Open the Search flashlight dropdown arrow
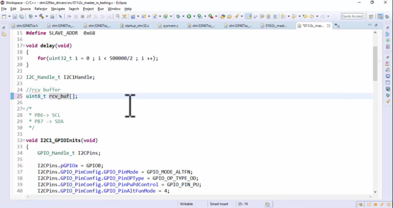The width and height of the screenshot is (393, 208). [x=242, y=16]
